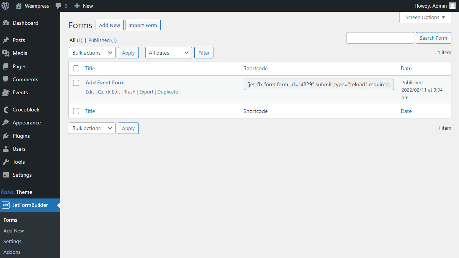
Task: Select the Add Event Form checkbox
Action: 76,82
